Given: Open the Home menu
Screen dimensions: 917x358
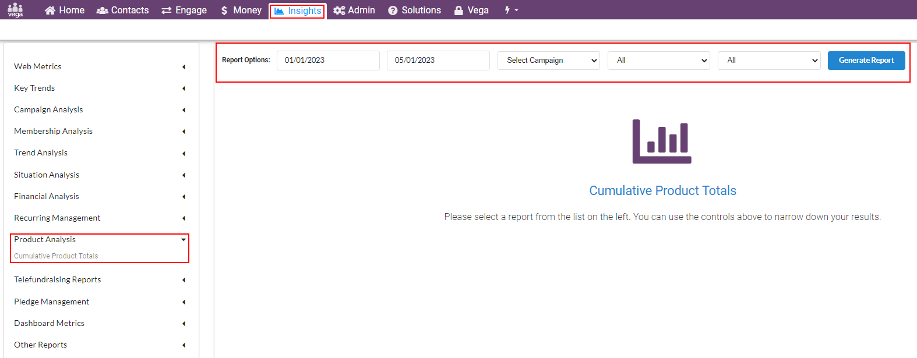Looking at the screenshot, I should (x=65, y=10).
